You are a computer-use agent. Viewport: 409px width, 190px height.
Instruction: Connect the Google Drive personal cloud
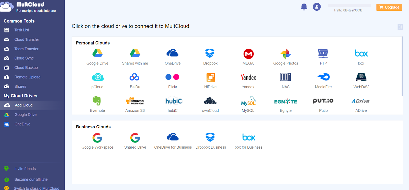click(97, 53)
